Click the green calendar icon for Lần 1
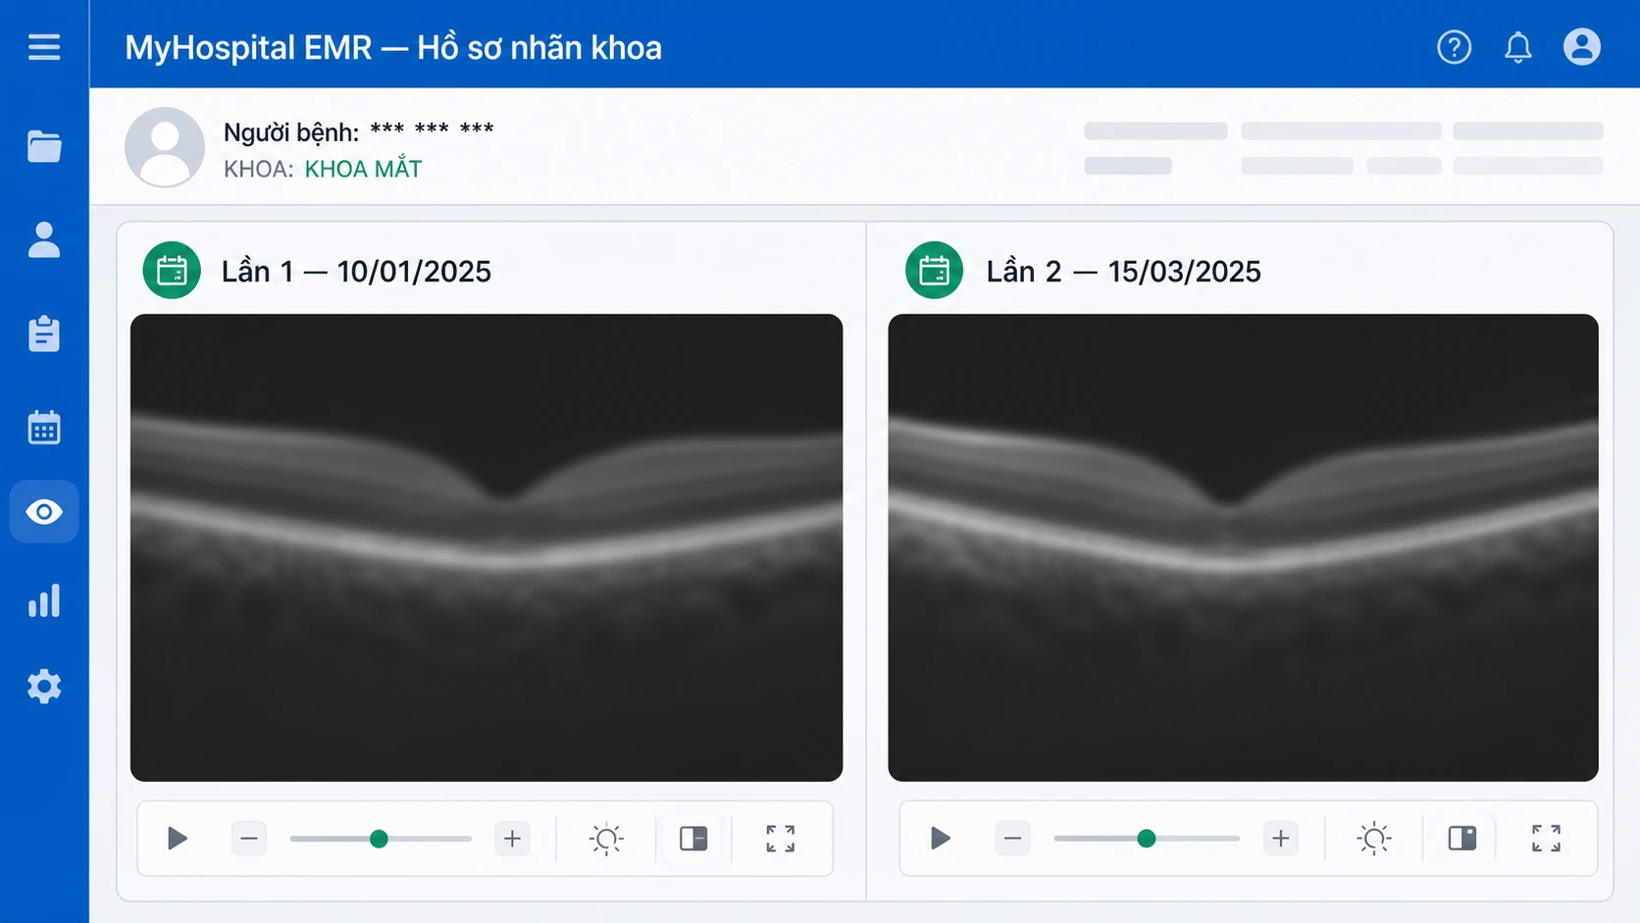 coord(172,270)
